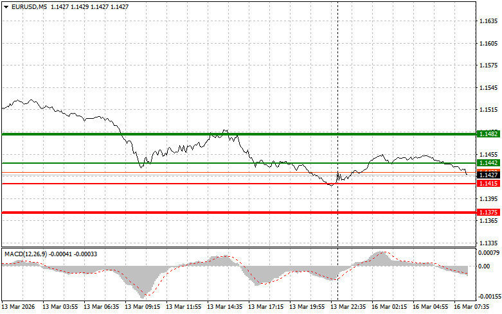502x314 pixels.
Task: Click the 13 Mar 09:15 time label
Action: pyautogui.click(x=142, y=307)
